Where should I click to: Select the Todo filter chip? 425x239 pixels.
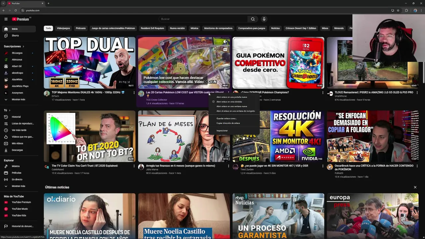[48, 28]
